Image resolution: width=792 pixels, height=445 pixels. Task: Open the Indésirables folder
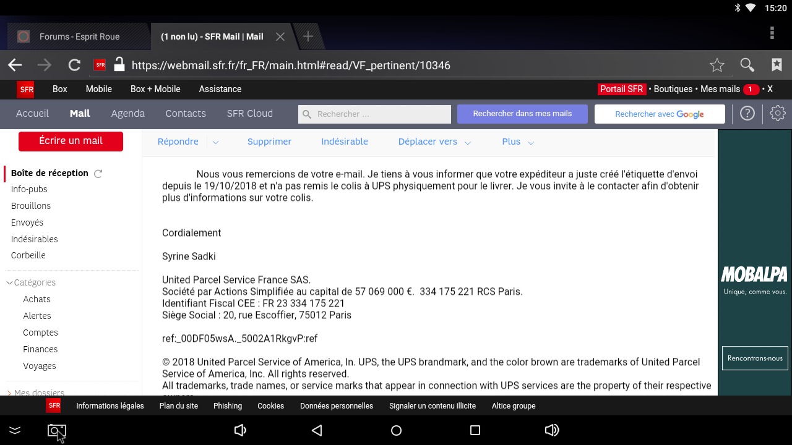click(35, 239)
